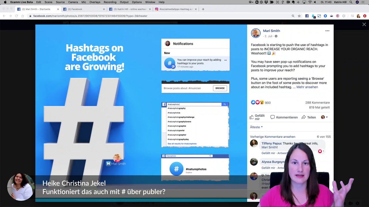
Task: Open the Dropbox menu bar icon
Action: [x=266, y=2]
